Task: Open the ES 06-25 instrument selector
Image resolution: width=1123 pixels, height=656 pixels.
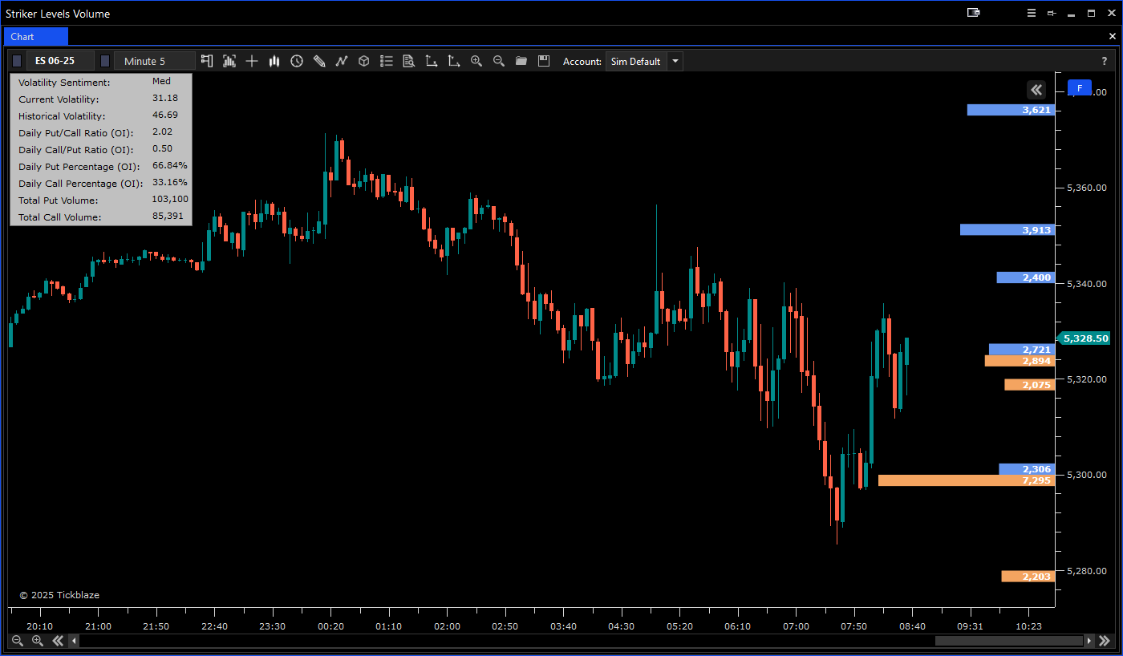Action: tap(60, 61)
